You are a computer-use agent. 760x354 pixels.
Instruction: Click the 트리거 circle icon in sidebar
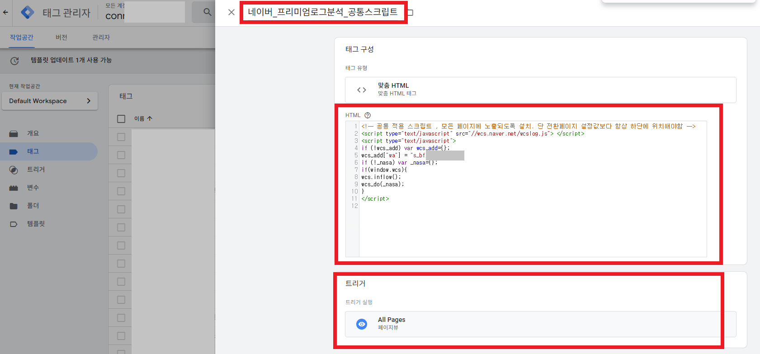14,170
